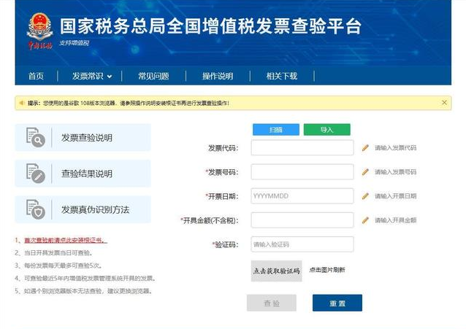Open the 查验结果说明 panel
466x329 pixels.
click(83, 174)
